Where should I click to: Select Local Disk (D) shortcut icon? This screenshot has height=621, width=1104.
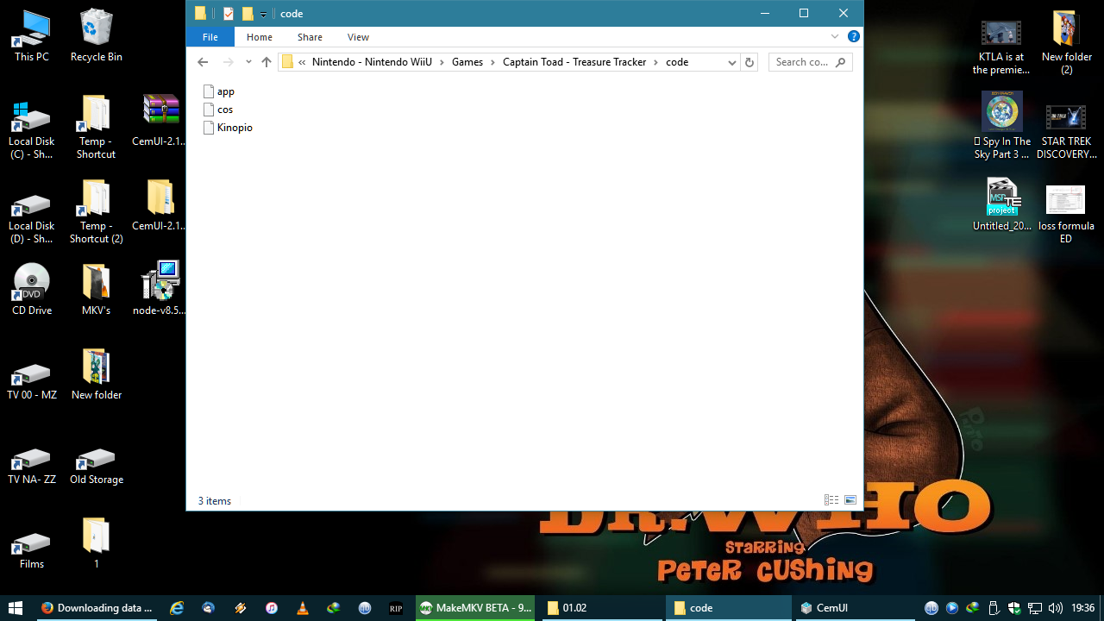32,213
